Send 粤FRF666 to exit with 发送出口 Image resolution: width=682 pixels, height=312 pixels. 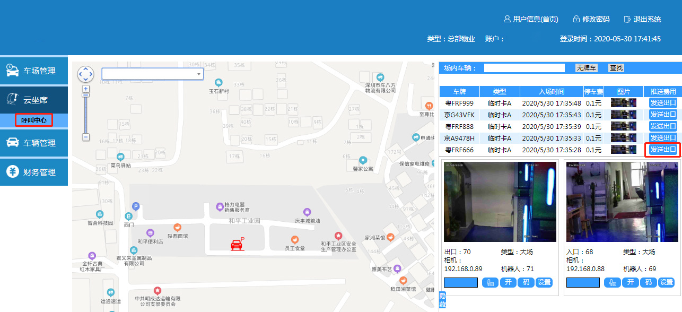[x=663, y=150]
